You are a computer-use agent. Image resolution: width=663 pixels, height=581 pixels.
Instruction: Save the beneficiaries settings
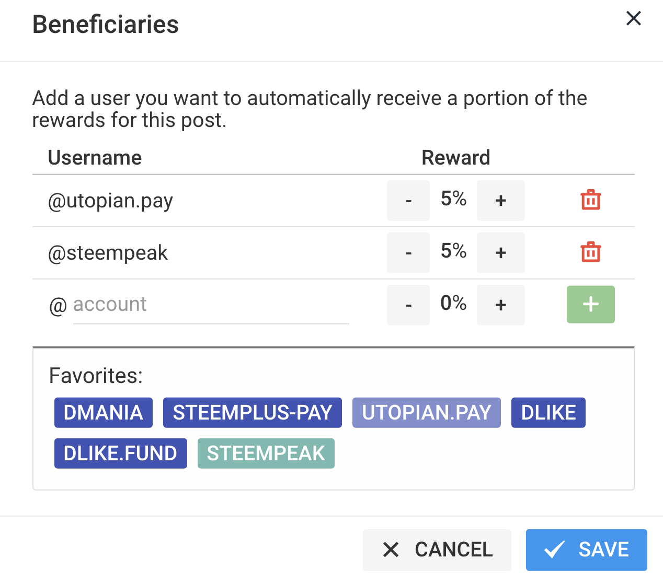586,550
